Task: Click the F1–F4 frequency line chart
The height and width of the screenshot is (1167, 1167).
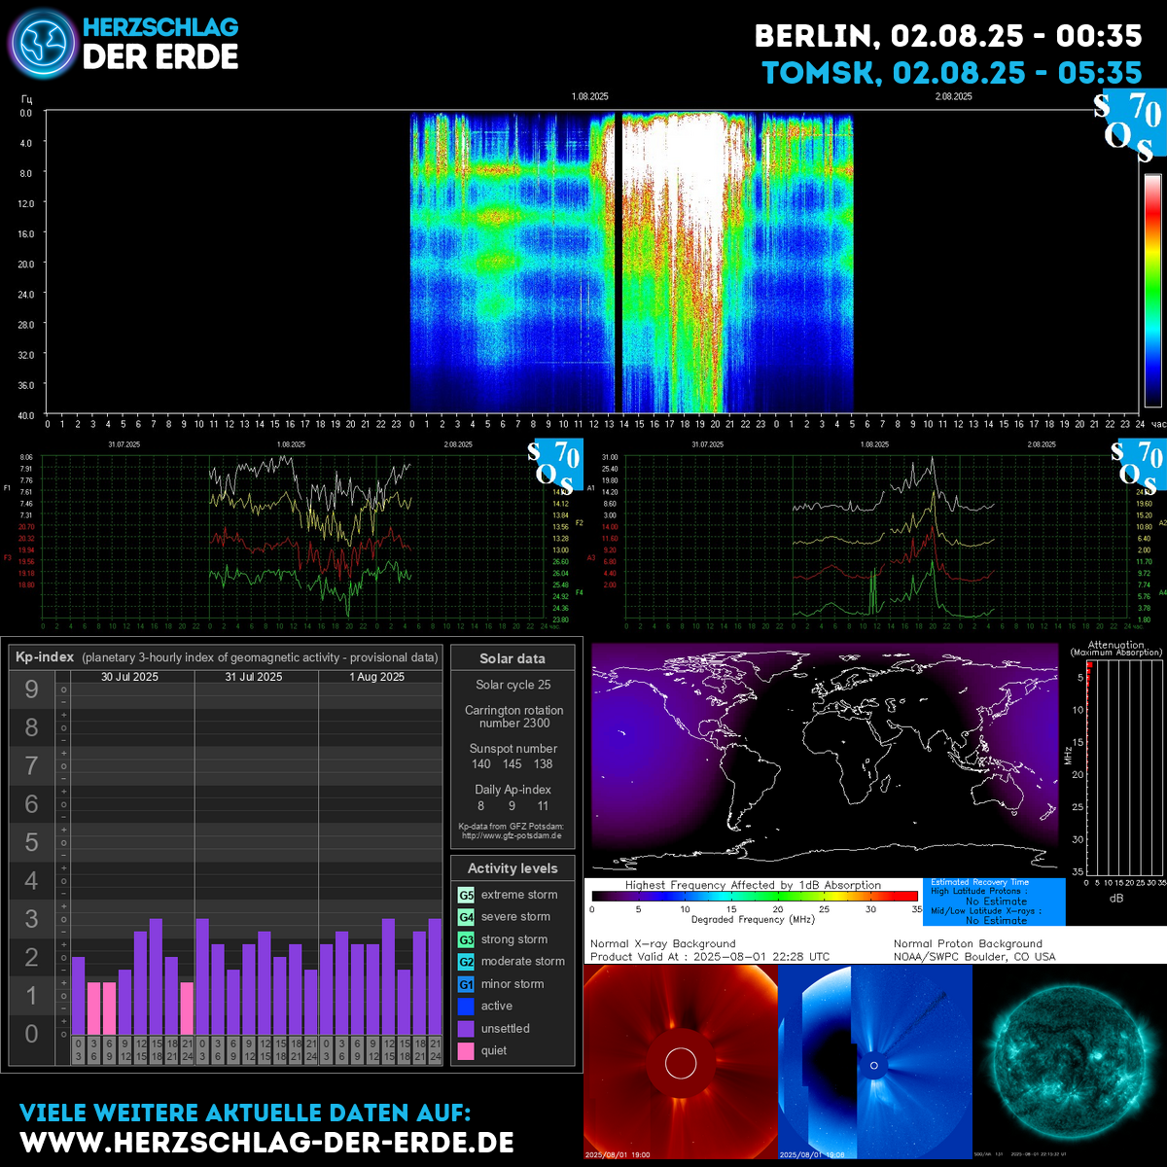Action: 291,538
